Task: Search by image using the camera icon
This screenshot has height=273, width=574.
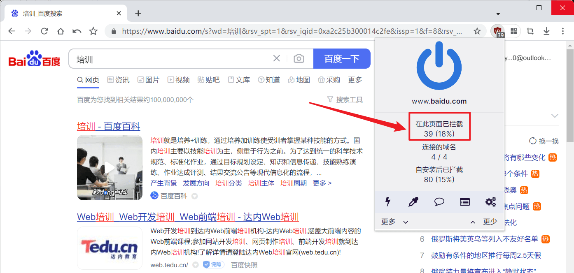Action: coord(299,58)
